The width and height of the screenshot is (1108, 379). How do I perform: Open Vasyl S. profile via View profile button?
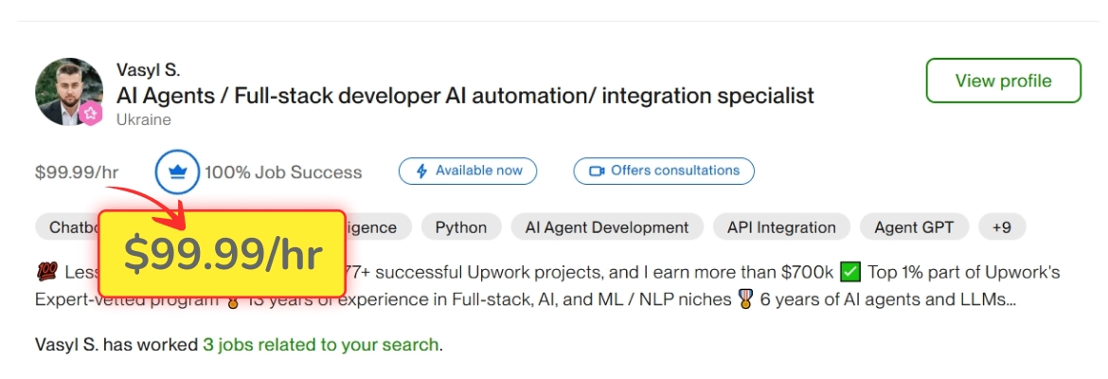pos(1004,81)
